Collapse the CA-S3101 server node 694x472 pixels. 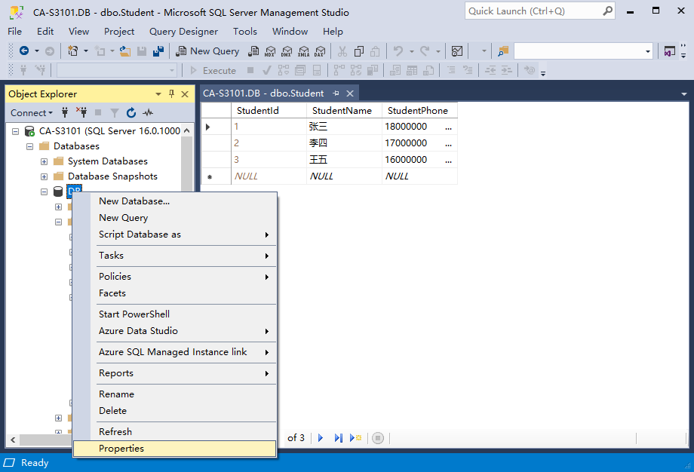coord(16,131)
